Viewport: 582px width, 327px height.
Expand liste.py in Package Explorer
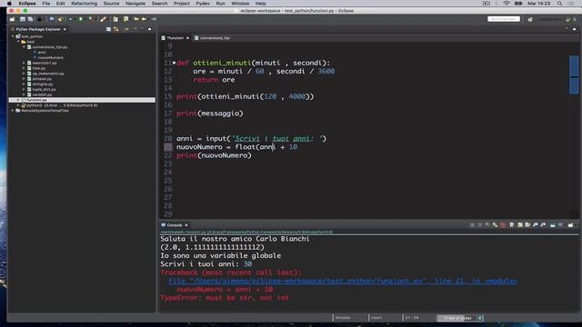coord(25,68)
